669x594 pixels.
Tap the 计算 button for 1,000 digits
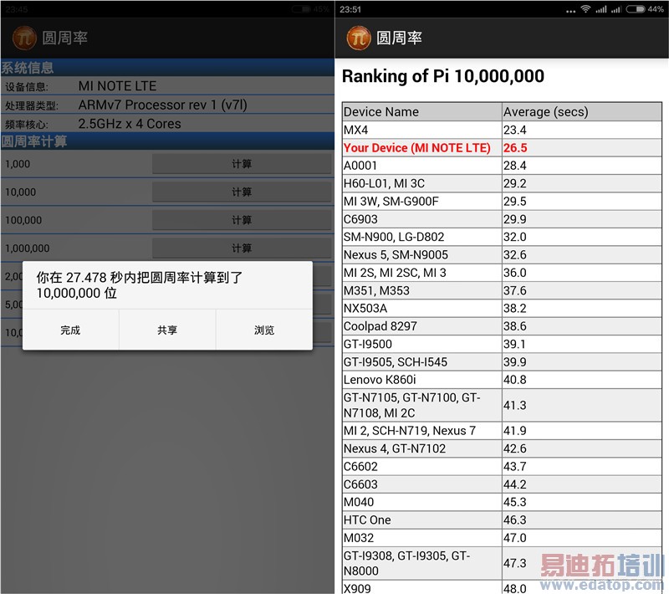[242, 164]
